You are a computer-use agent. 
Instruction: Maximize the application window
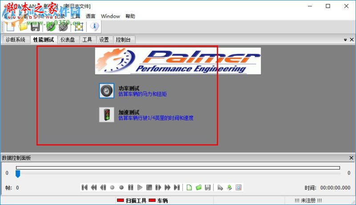point(328,6)
